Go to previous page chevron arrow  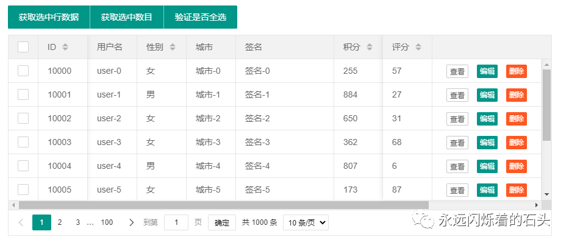pyautogui.click(x=21, y=222)
